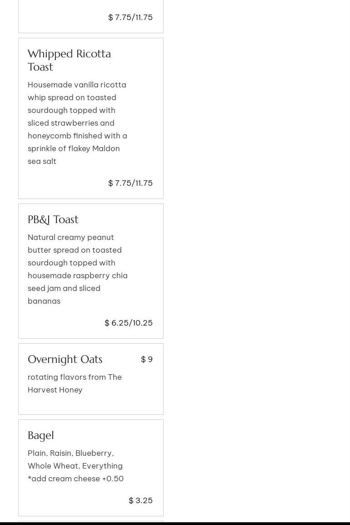Click the PB&J Toast heading
The width and height of the screenshot is (350, 525).
[53, 219]
